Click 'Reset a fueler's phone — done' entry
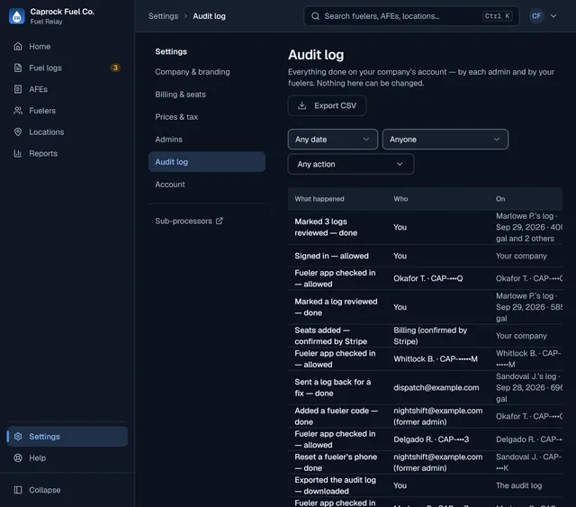 click(x=336, y=462)
